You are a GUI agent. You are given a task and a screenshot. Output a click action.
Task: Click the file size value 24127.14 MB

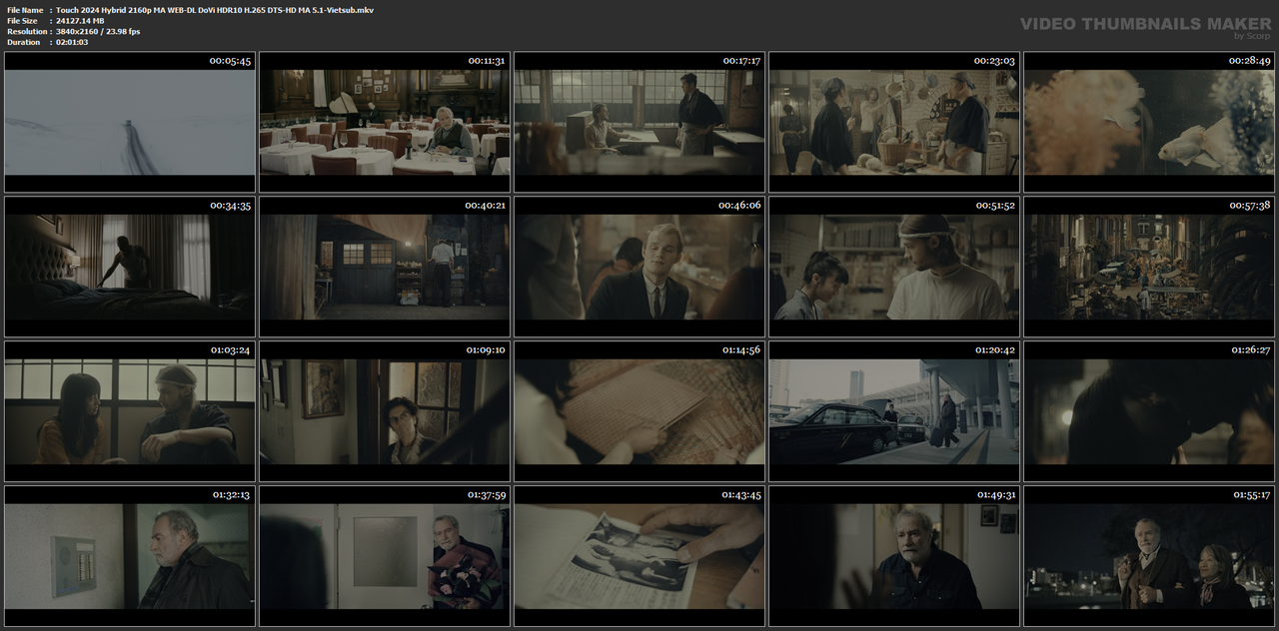(x=80, y=21)
